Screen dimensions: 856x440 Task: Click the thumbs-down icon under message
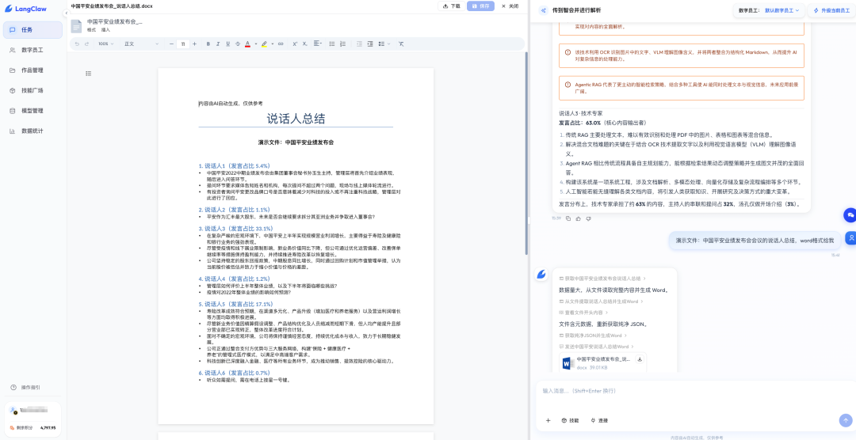(x=588, y=218)
